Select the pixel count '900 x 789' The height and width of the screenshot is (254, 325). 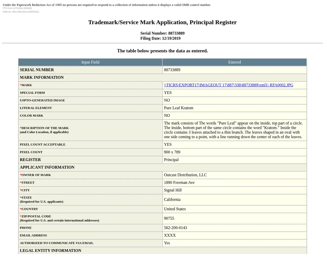pyautogui.click(x=172, y=152)
